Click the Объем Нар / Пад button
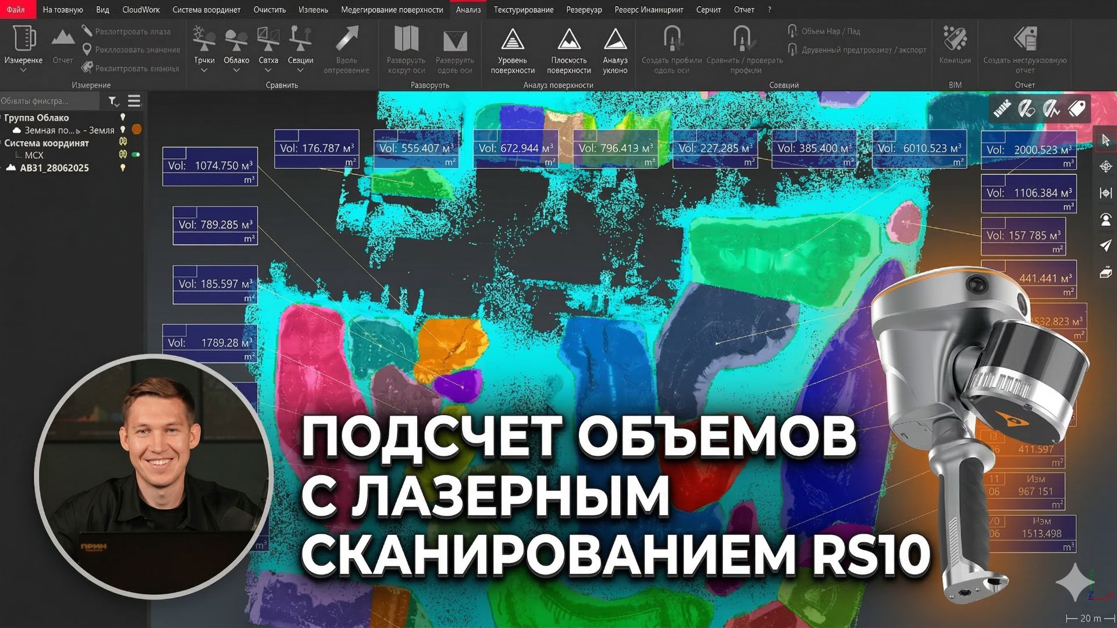 pyautogui.click(x=824, y=31)
